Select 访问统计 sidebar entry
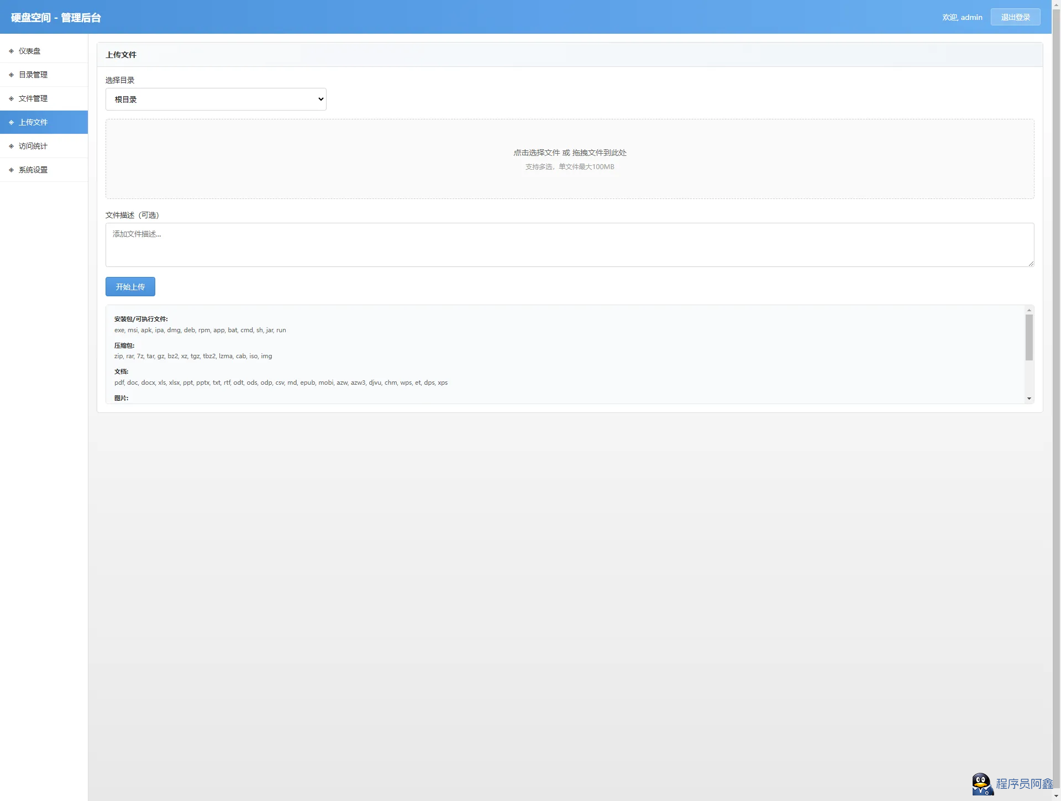The image size is (1061, 801). click(33, 146)
